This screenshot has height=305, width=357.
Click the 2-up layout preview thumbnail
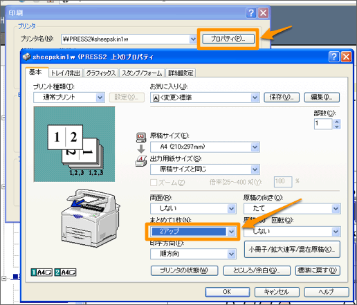tap(74, 144)
